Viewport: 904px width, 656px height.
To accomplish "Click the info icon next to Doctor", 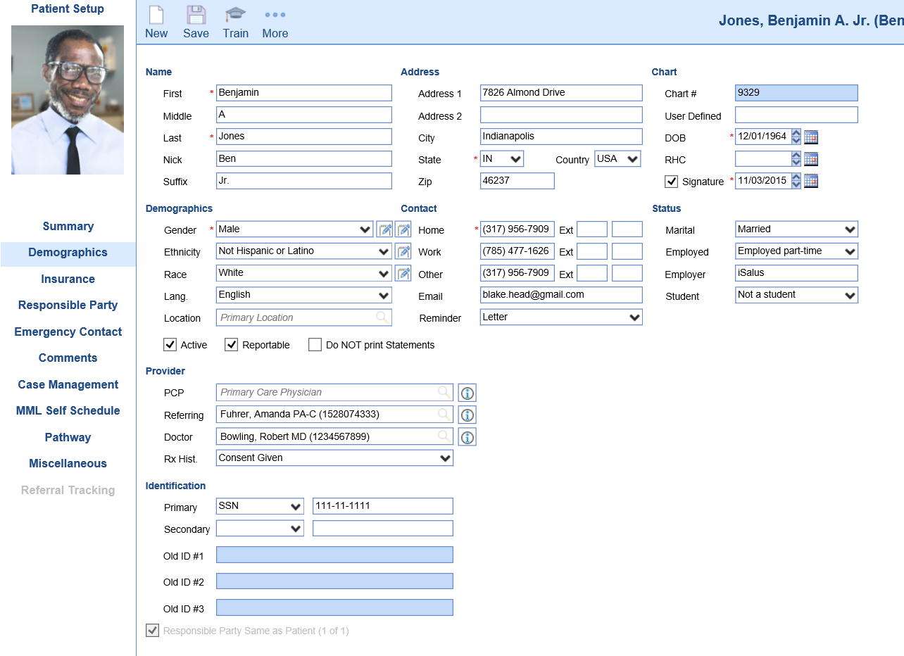I will pyautogui.click(x=467, y=437).
